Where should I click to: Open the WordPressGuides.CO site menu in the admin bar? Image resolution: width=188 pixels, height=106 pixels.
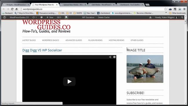[19, 17]
